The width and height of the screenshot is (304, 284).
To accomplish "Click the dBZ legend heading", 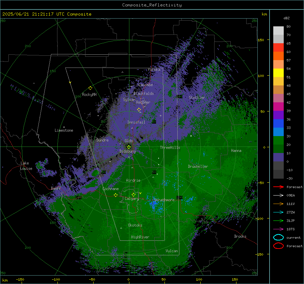I will (286, 18).
